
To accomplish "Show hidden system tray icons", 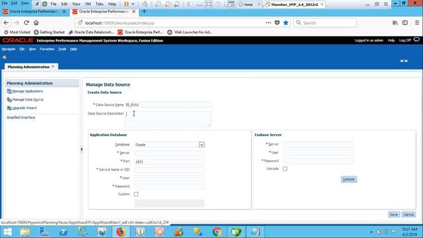I will [x=371, y=232].
